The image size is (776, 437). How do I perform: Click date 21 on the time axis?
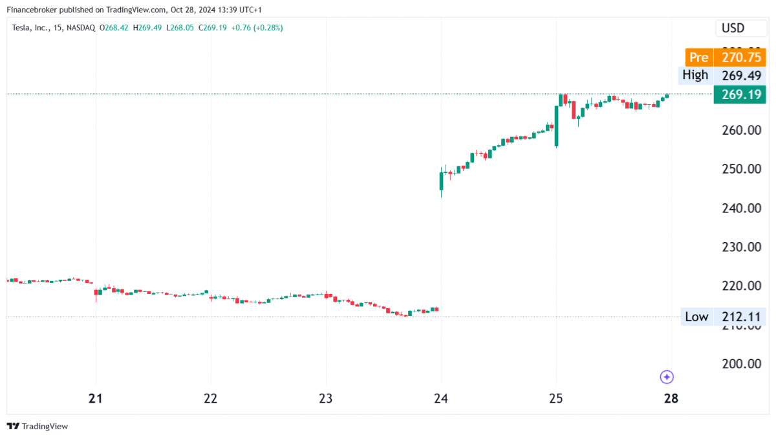coord(96,398)
